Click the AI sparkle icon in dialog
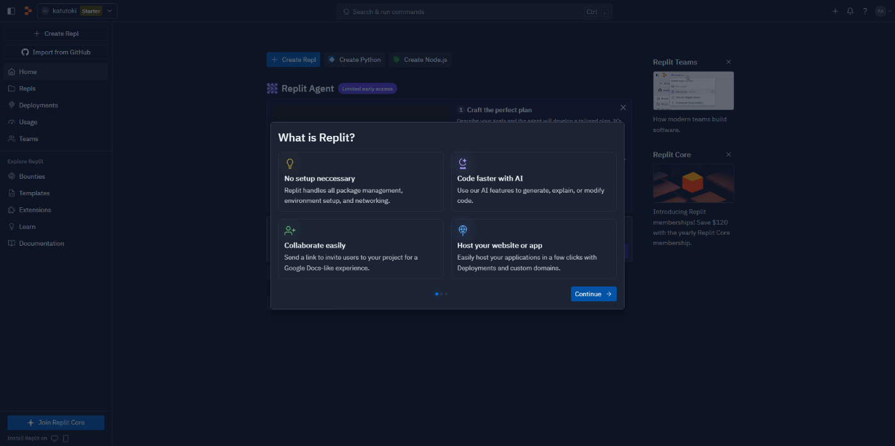This screenshot has height=446, width=895. (x=463, y=163)
